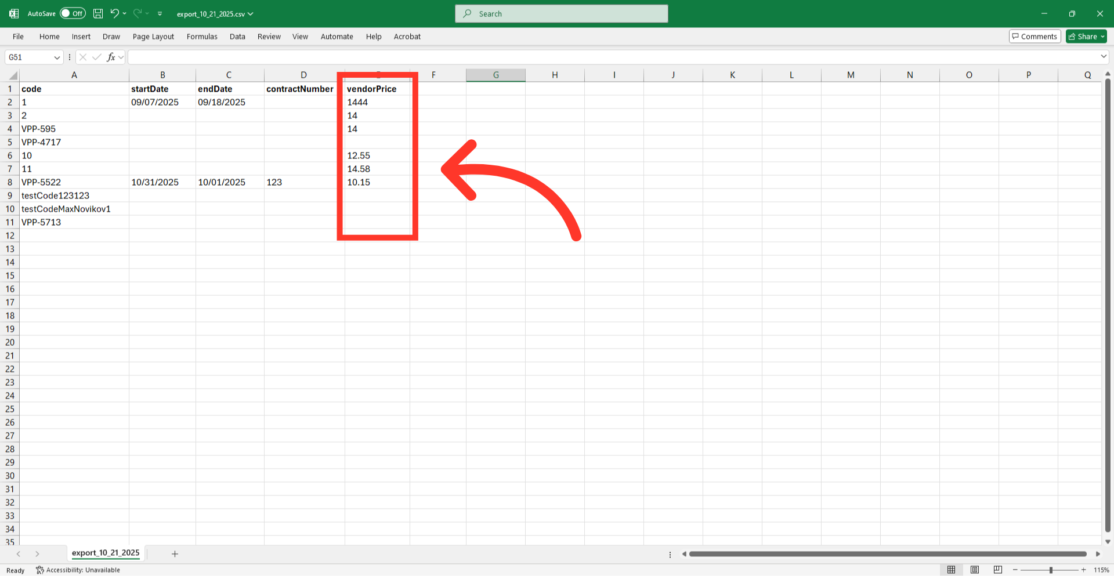Click the Excel app logo icon
The height and width of the screenshot is (576, 1114).
click(x=14, y=13)
